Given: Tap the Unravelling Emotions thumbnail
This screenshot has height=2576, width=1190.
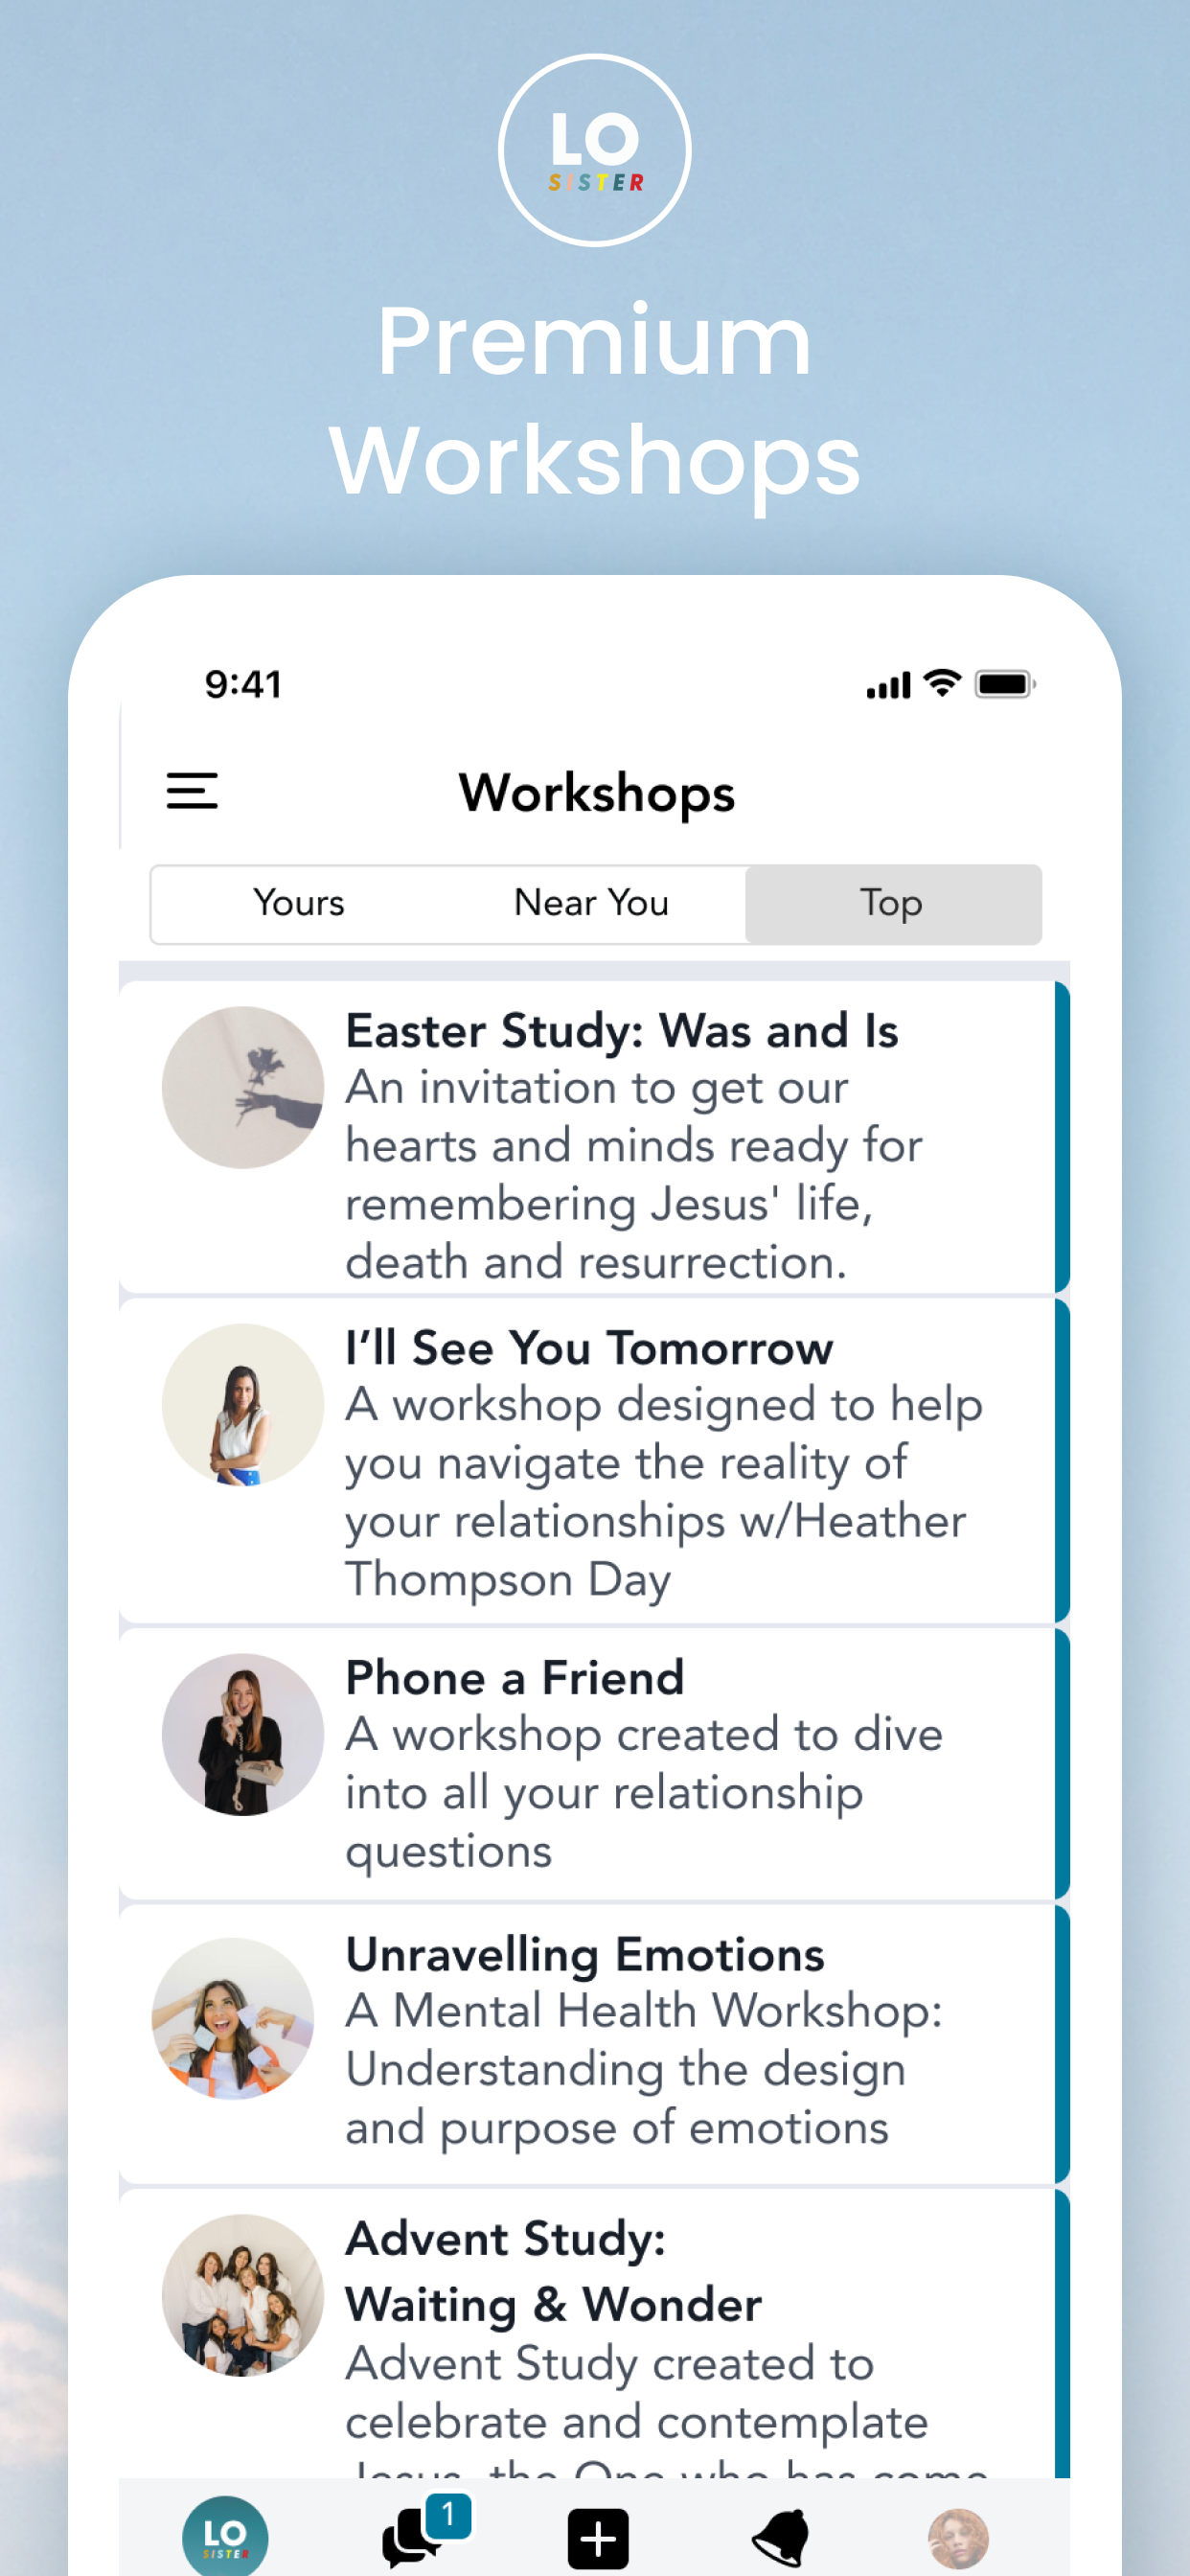Looking at the screenshot, I should pos(233,2018).
